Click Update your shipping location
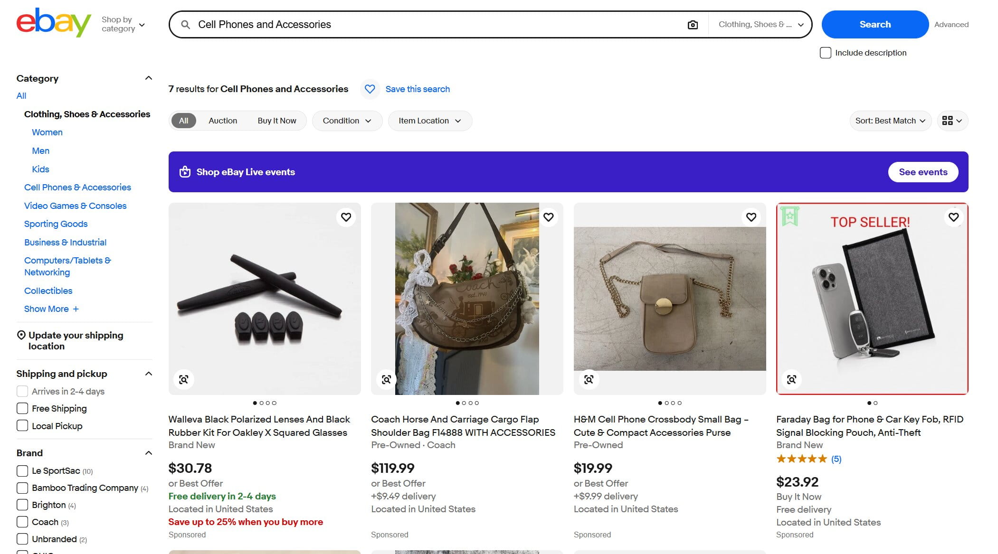998x554 pixels. (x=76, y=341)
